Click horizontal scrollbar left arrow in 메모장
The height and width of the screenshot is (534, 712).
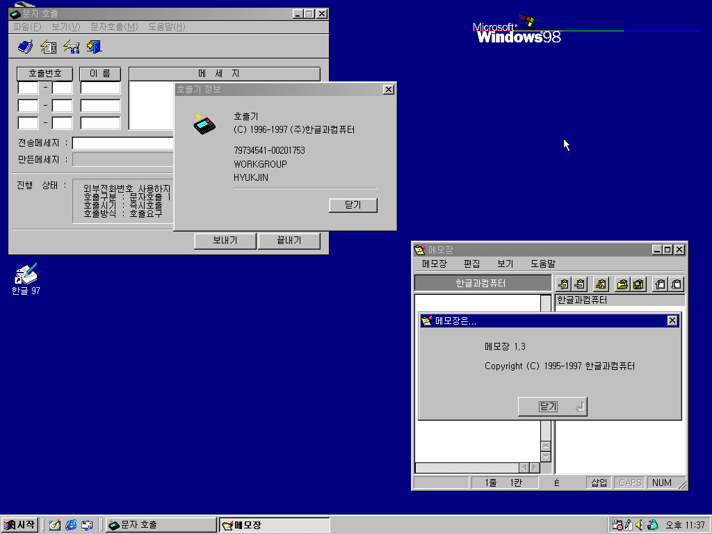coord(524,468)
